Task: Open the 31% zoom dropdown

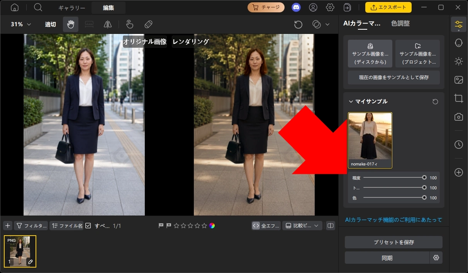Action: click(21, 24)
